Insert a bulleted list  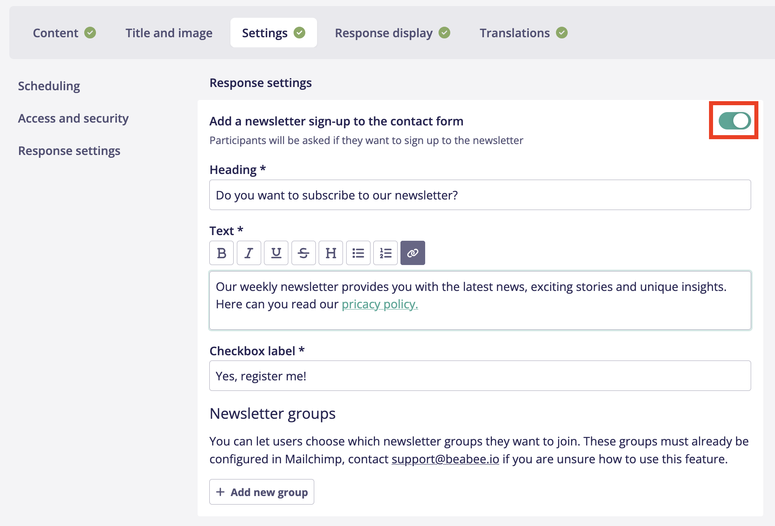(x=358, y=253)
